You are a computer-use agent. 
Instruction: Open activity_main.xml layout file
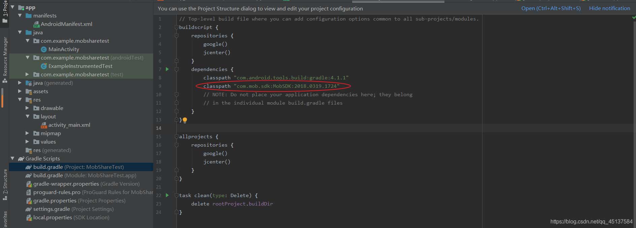tap(69, 125)
